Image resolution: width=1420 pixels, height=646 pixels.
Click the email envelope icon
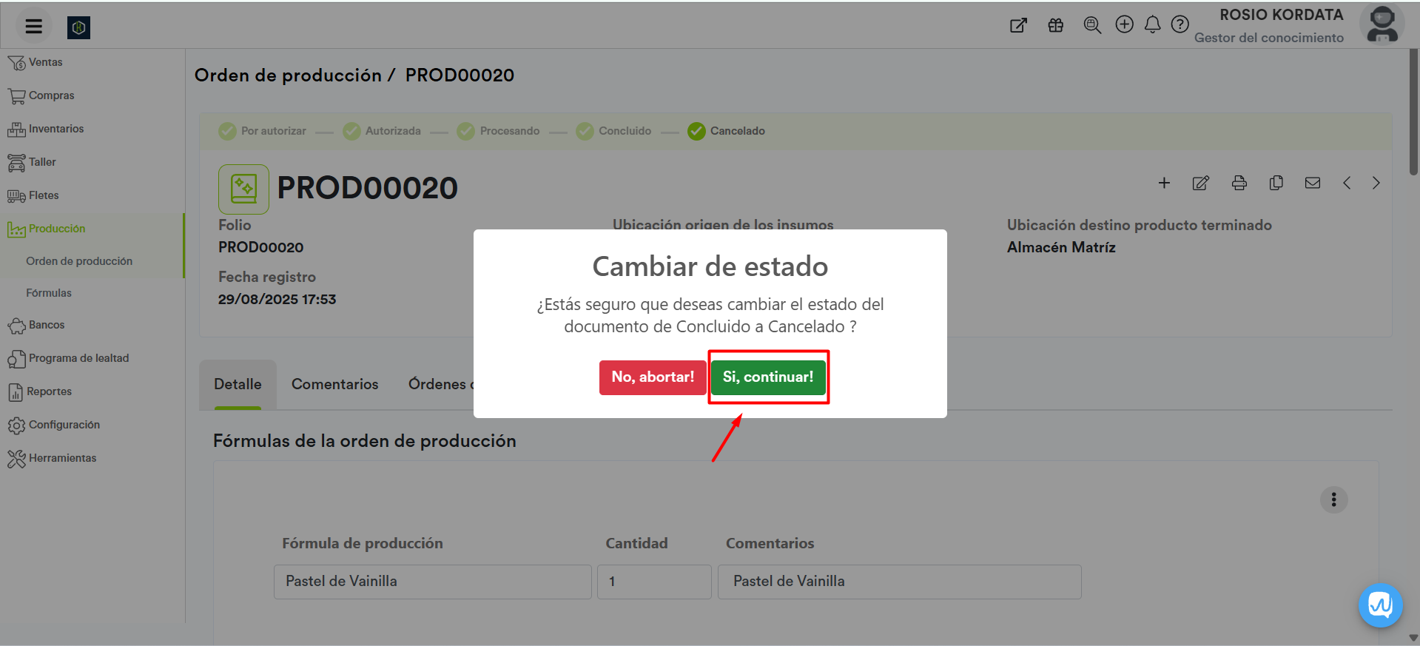(1312, 184)
